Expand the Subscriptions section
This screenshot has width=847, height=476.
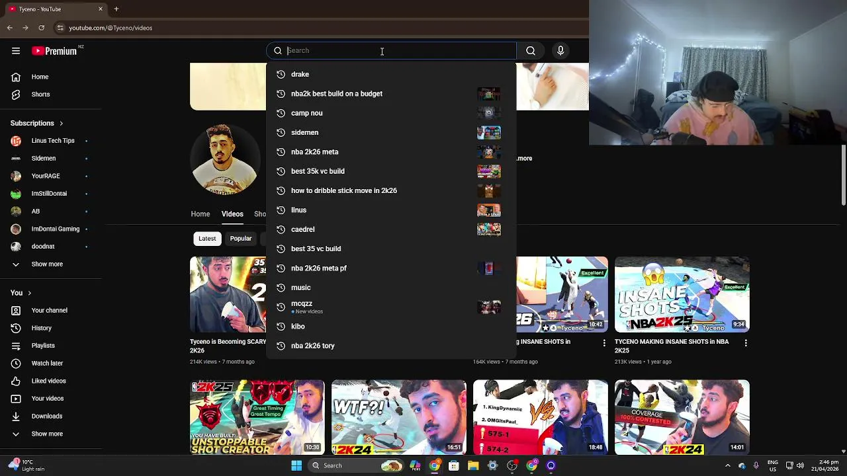37,123
